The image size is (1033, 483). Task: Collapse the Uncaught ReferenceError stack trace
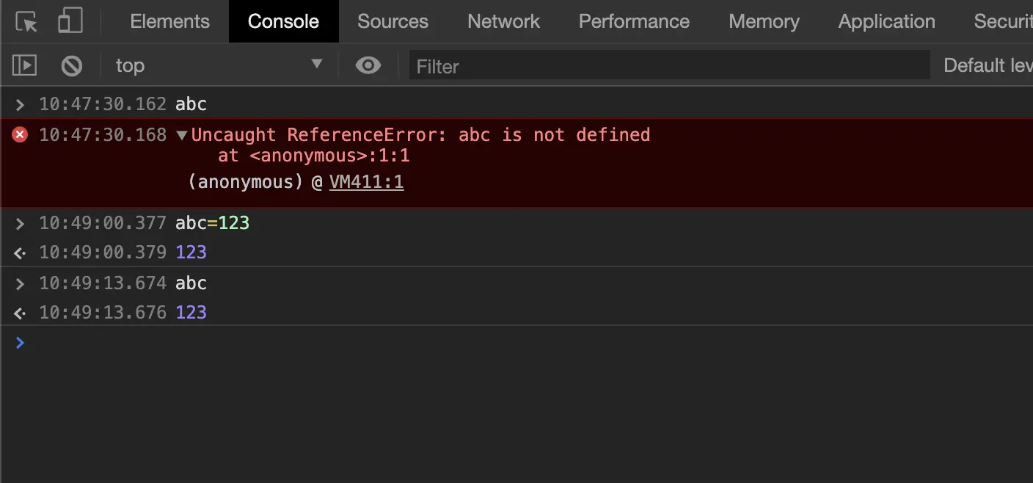coord(182,136)
